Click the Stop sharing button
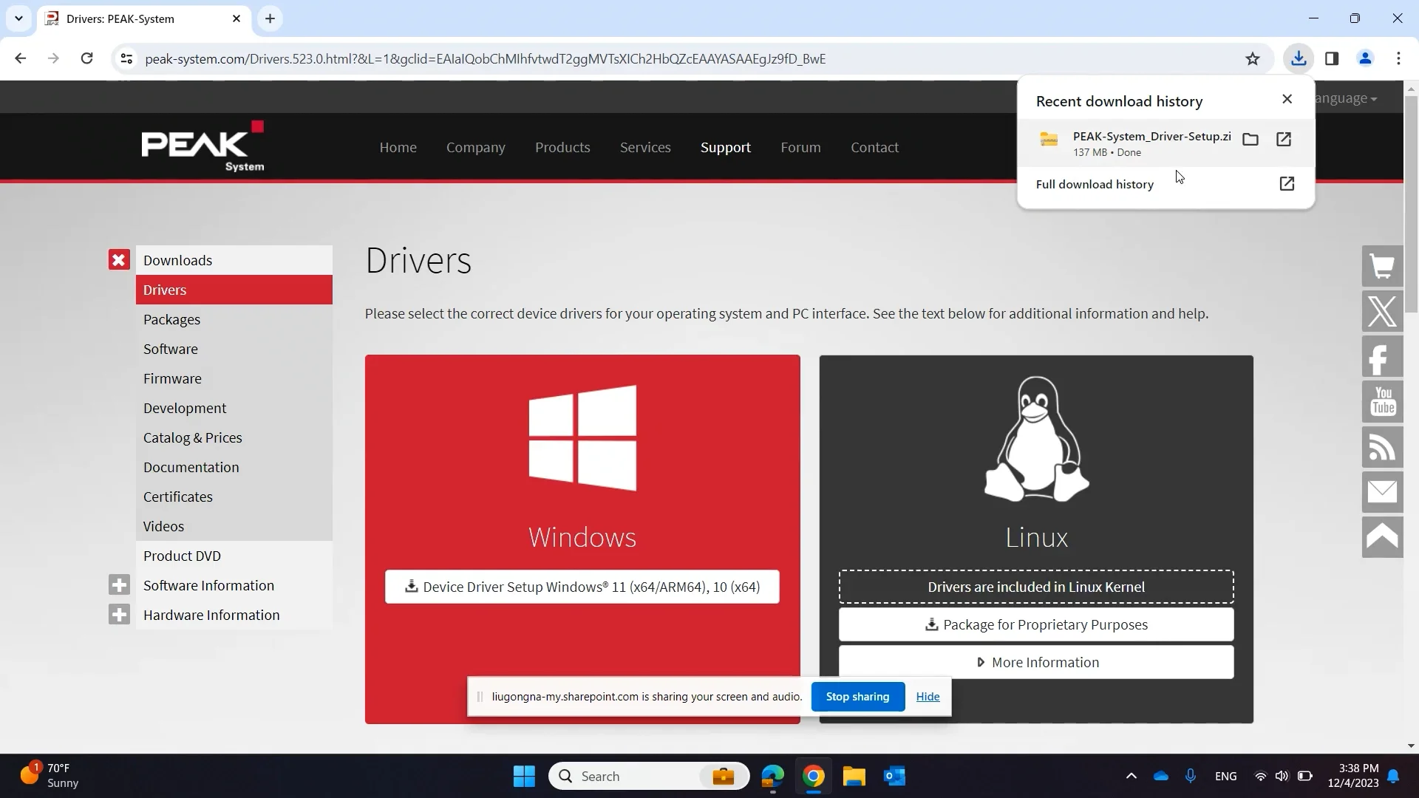The width and height of the screenshot is (1419, 798). [857, 697]
